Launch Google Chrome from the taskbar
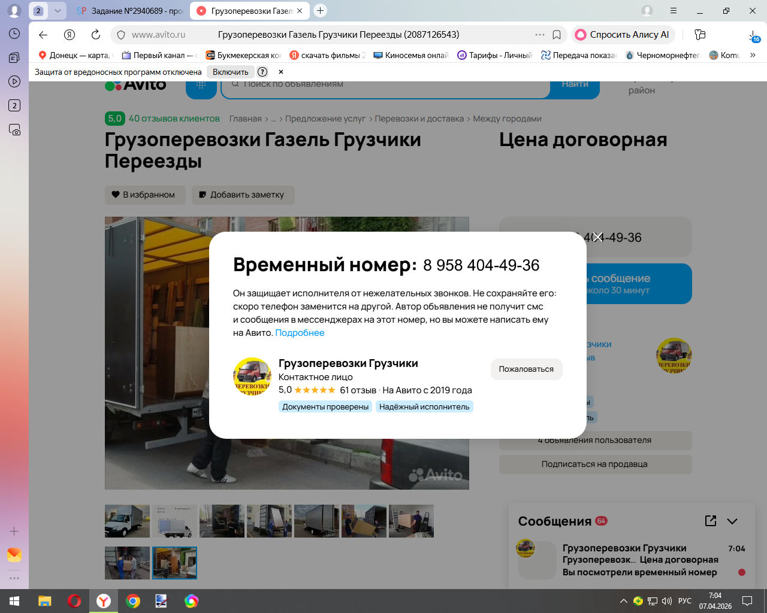Image resolution: width=767 pixels, height=613 pixels. point(133,601)
